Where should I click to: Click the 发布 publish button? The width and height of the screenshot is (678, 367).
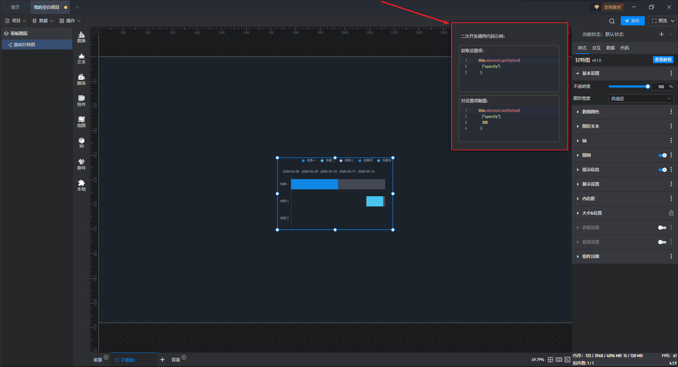click(632, 21)
